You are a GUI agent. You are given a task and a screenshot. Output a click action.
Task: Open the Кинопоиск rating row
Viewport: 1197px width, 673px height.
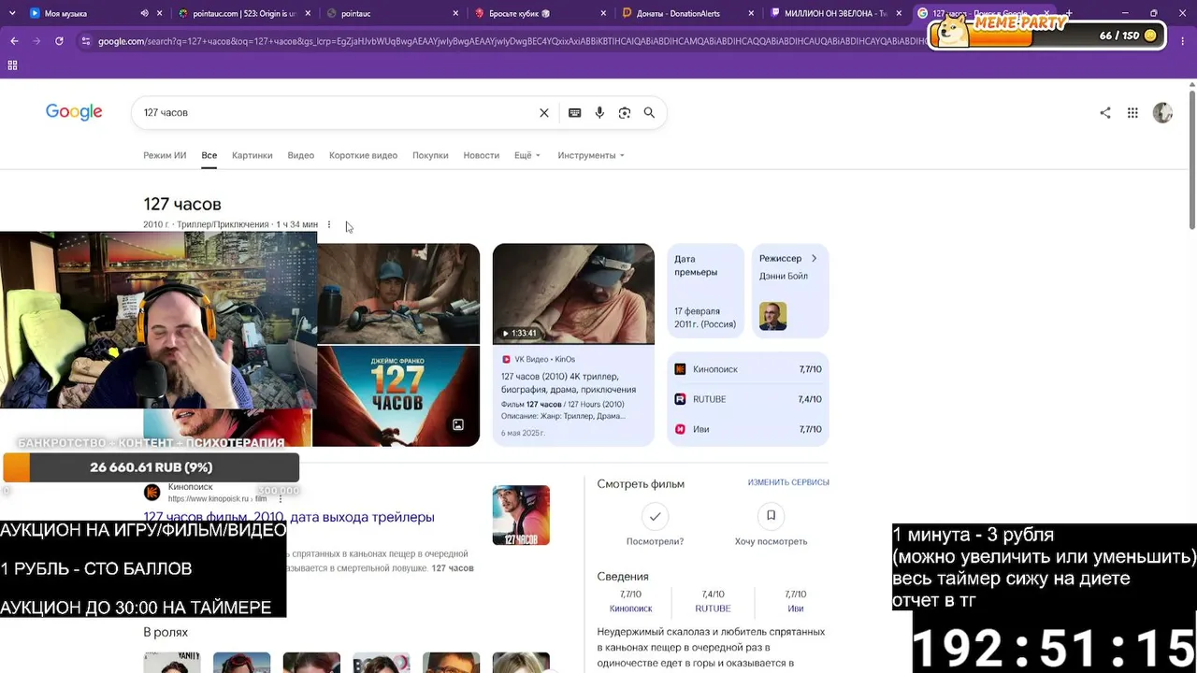coord(748,369)
